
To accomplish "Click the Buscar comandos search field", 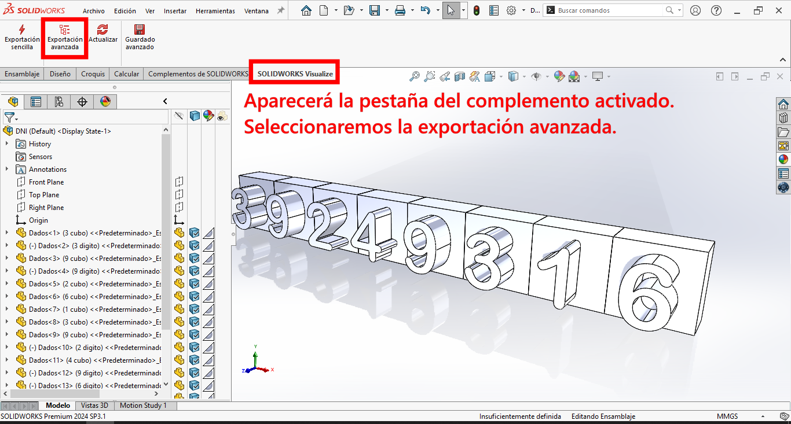I will 608,10.
